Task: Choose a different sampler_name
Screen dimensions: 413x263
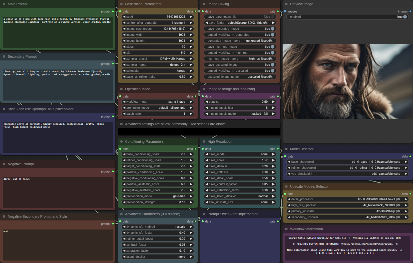Action: tap(158, 65)
